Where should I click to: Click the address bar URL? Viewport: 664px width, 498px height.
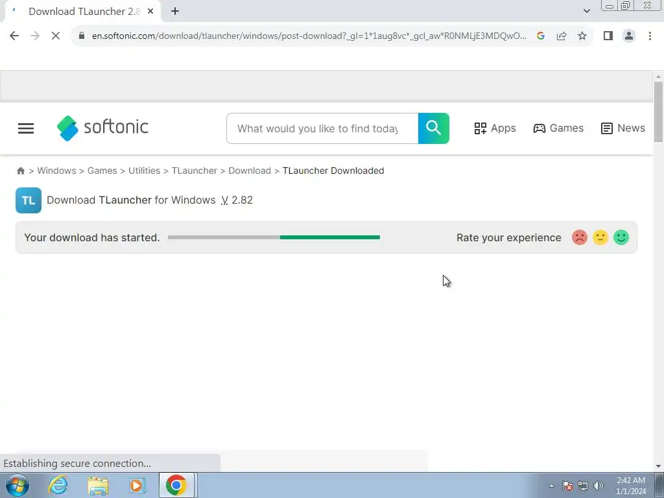tap(309, 36)
